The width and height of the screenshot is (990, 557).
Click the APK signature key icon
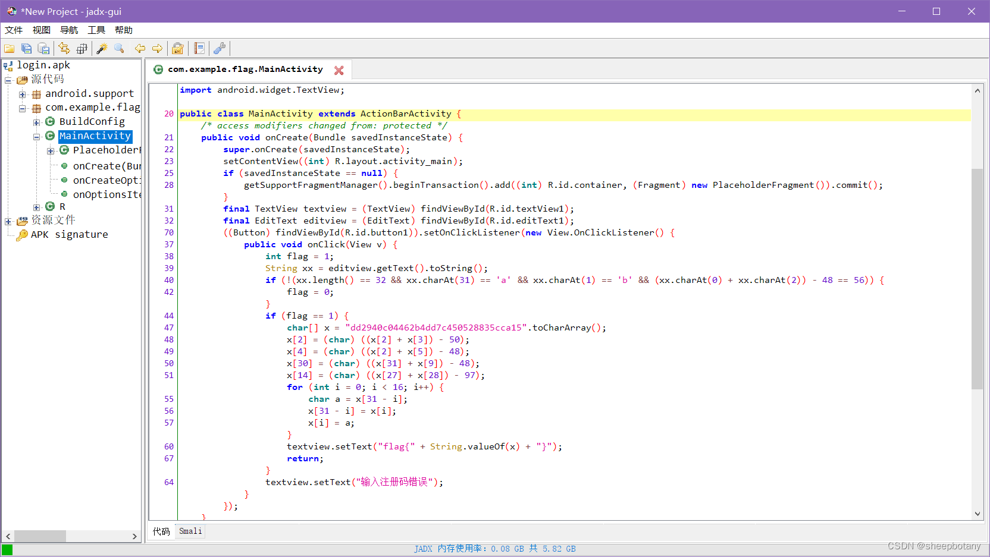coord(22,235)
